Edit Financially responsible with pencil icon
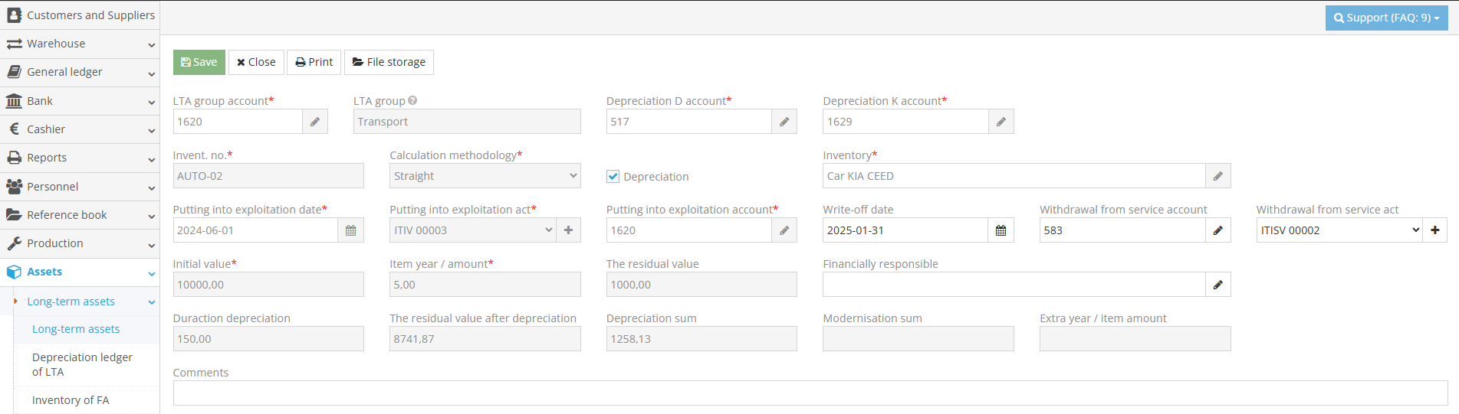The height and width of the screenshot is (414, 1459). point(1217,285)
